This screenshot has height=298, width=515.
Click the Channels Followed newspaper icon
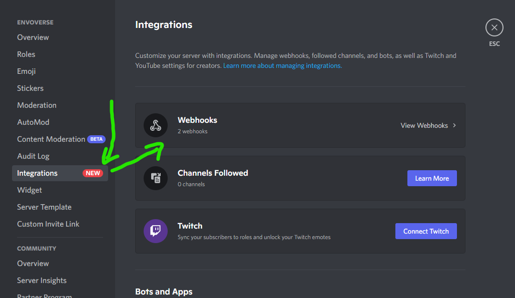click(x=156, y=178)
